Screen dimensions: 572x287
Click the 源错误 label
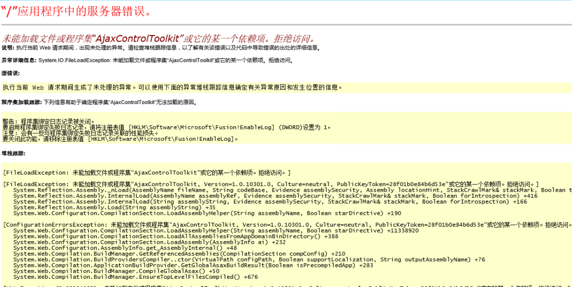pyautogui.click(x=10, y=73)
